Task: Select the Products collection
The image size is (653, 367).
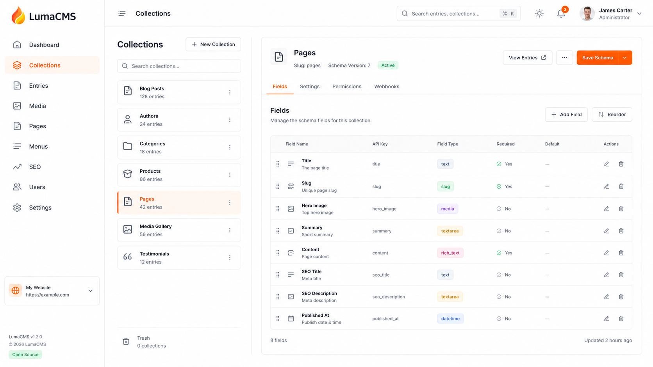Action: (x=179, y=175)
